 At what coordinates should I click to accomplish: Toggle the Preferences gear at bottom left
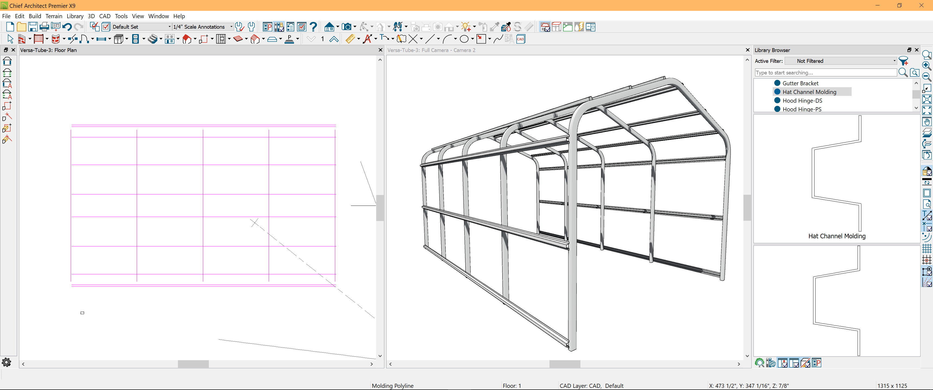(x=7, y=362)
